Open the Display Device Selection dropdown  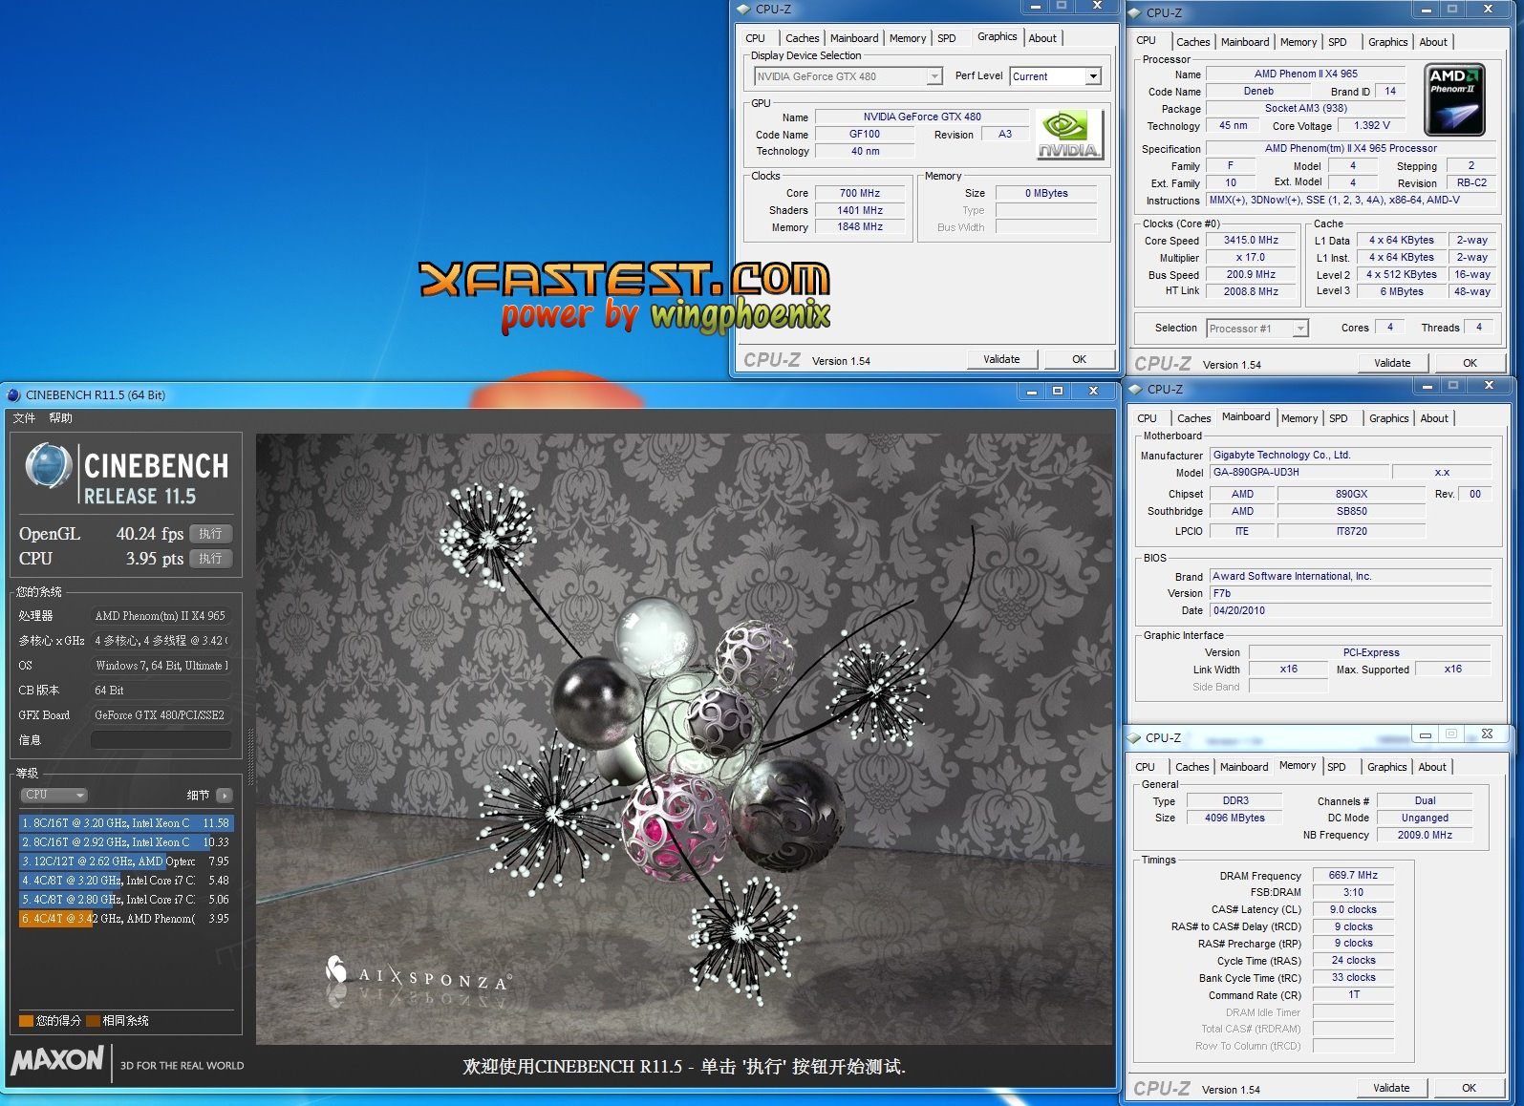coord(934,76)
